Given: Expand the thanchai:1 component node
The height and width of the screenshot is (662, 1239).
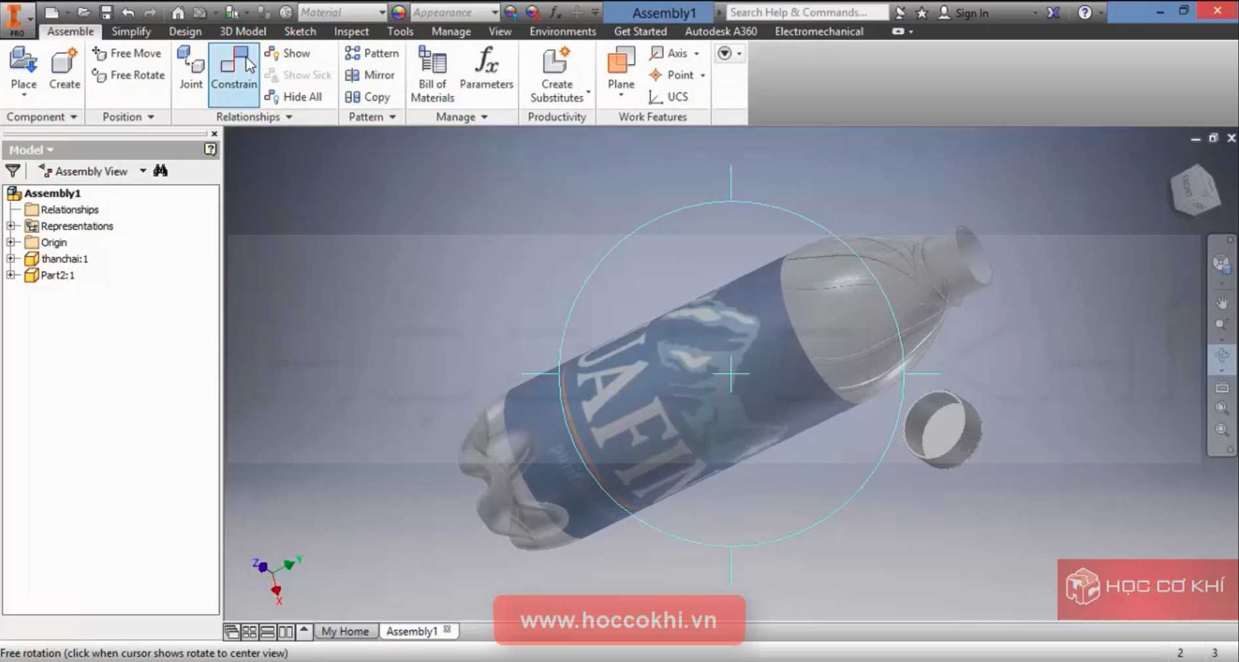Looking at the screenshot, I should (x=11, y=259).
